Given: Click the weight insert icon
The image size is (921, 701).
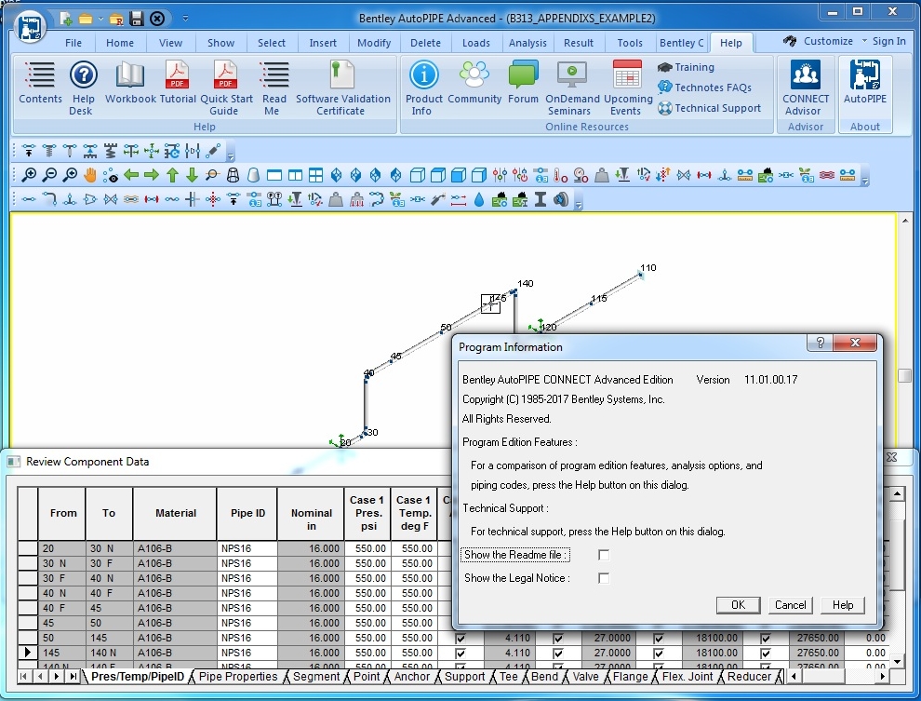Looking at the screenshot, I should point(336,200).
